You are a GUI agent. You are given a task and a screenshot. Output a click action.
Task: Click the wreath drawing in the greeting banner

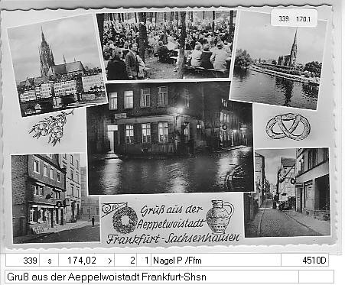point(125,220)
